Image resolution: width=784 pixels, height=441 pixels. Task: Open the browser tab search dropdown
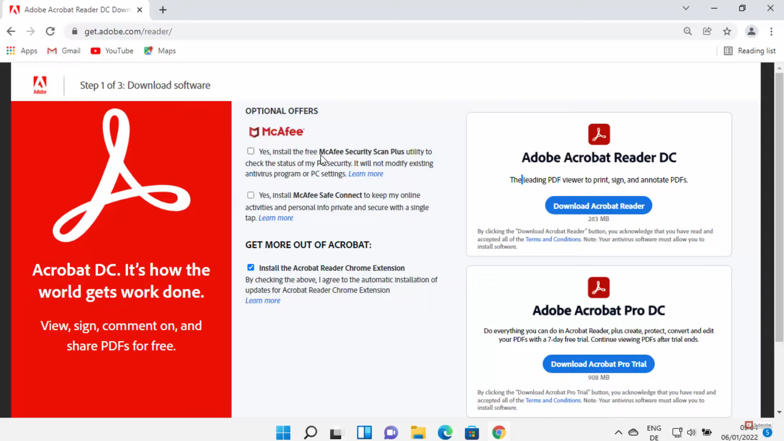686,8
